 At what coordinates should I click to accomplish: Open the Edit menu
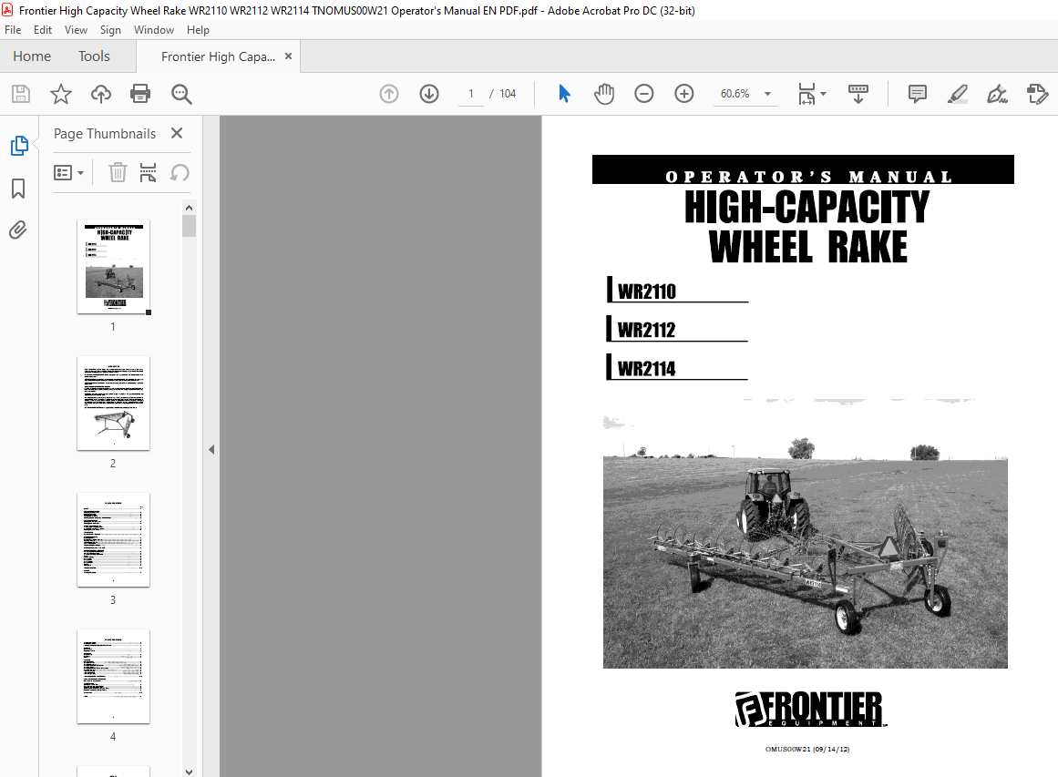(x=43, y=30)
